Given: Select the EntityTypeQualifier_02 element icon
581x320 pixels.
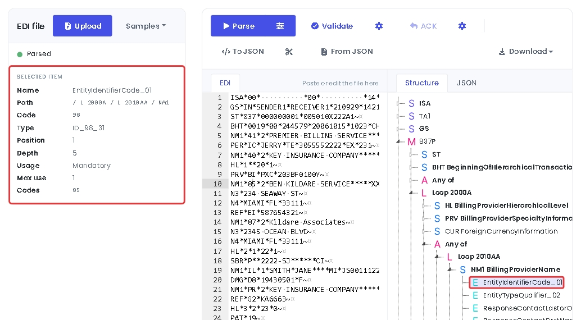Looking at the screenshot, I should pos(475,295).
